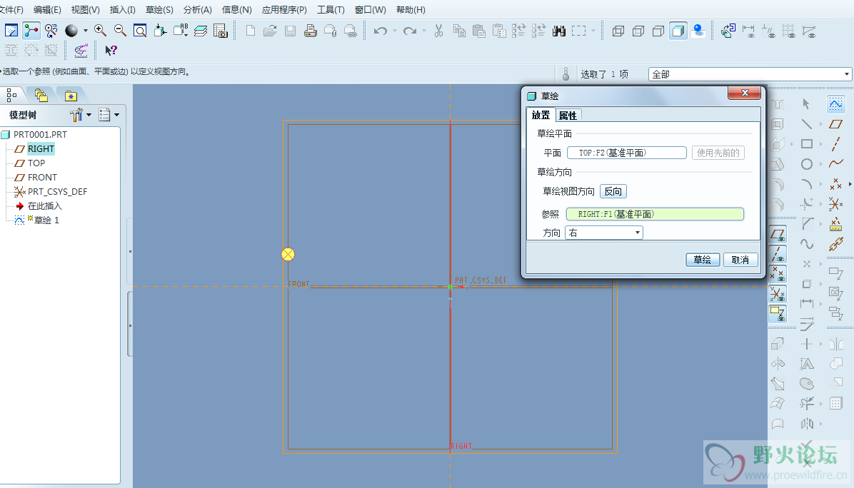854x488 pixels.
Task: Click the Undo arrow
Action: (380, 31)
